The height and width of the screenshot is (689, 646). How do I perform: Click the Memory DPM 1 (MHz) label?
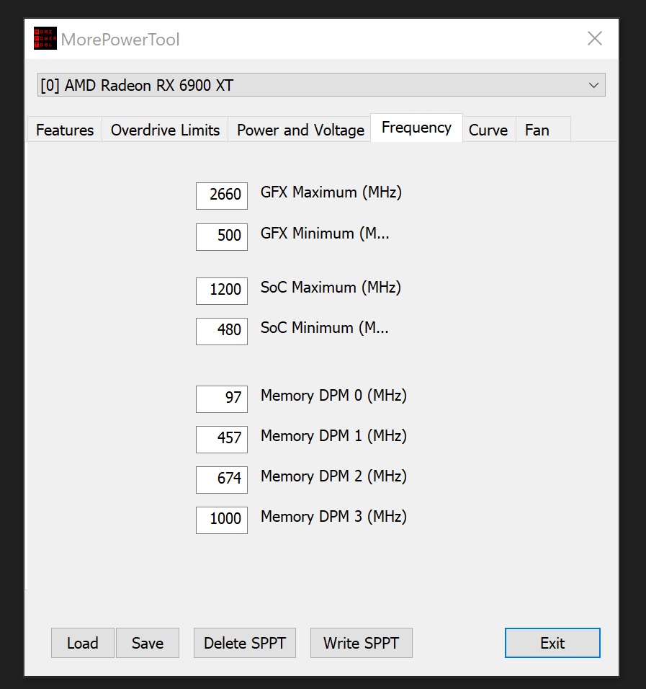333,436
